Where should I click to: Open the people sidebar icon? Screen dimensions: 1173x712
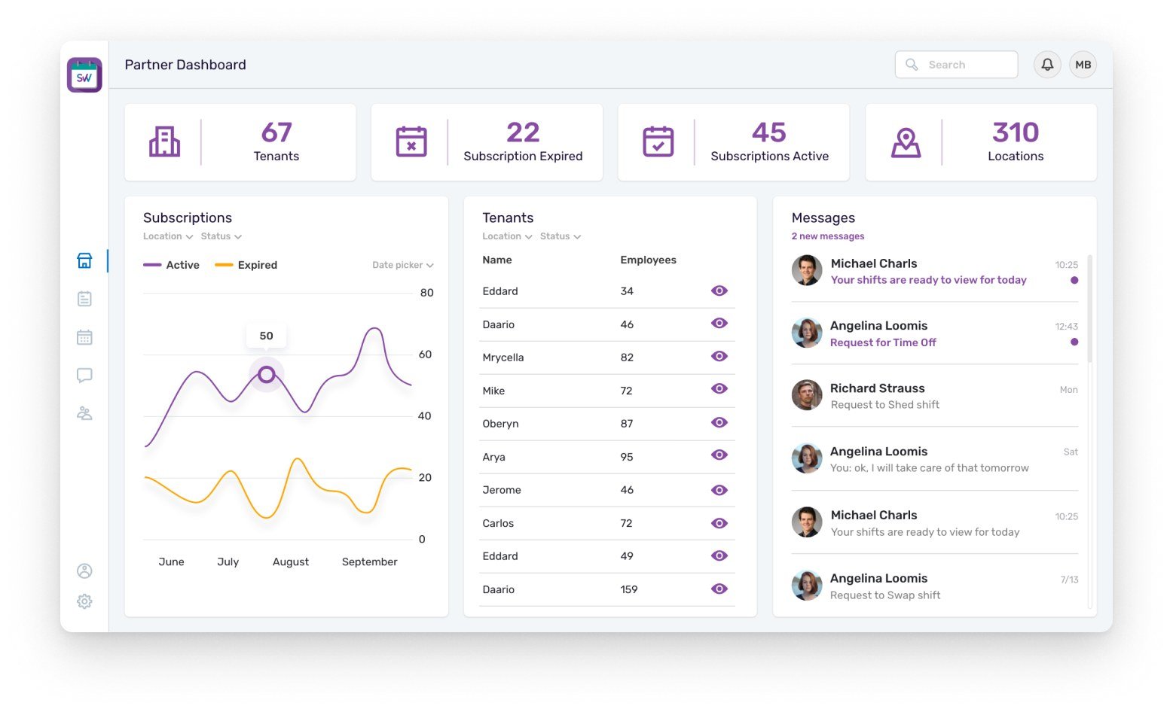click(x=84, y=413)
